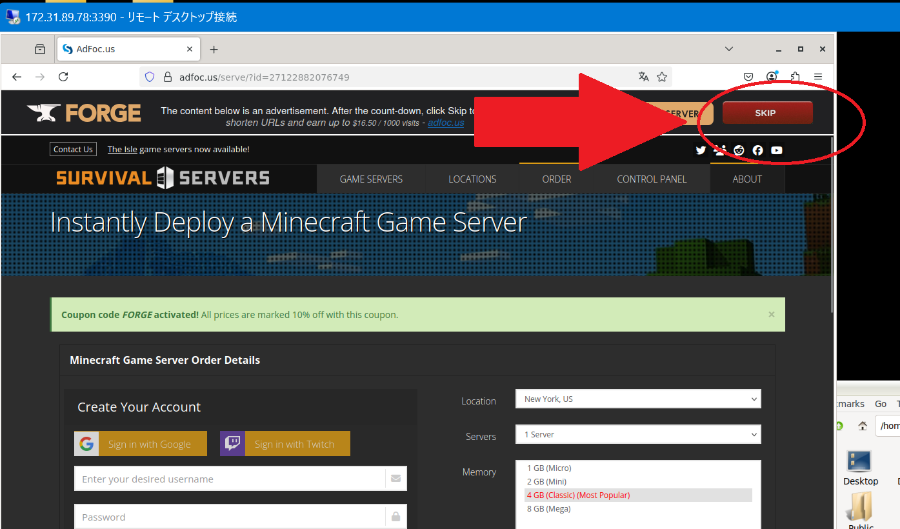Open The Isle link
Image resolution: width=900 pixels, height=529 pixels.
[123, 149]
